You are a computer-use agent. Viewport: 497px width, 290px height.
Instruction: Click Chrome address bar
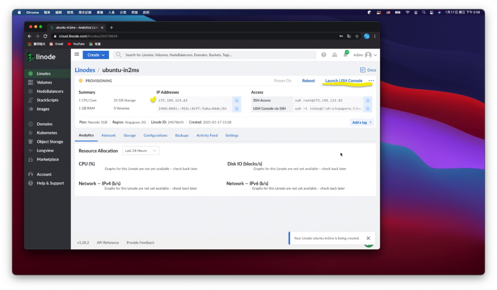tap(194, 36)
